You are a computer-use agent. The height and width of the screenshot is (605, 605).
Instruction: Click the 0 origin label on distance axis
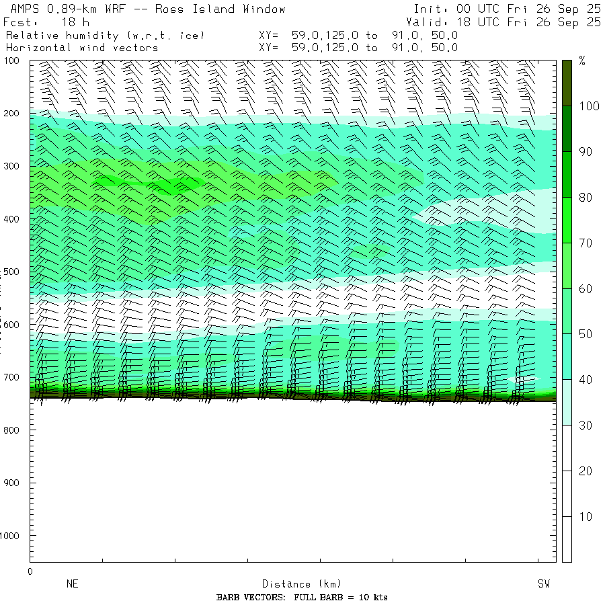pyautogui.click(x=30, y=571)
